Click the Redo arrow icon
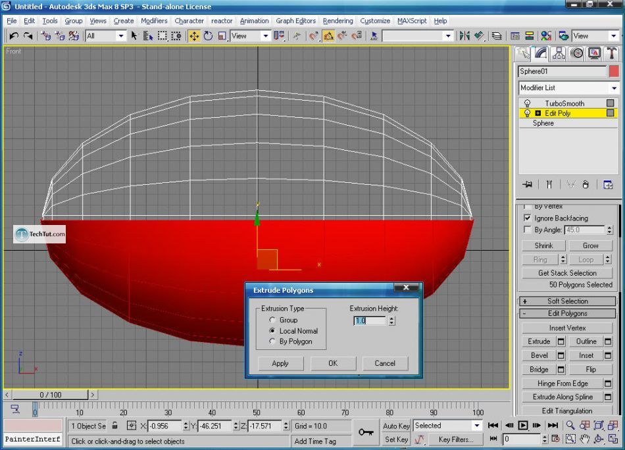 [x=28, y=36]
